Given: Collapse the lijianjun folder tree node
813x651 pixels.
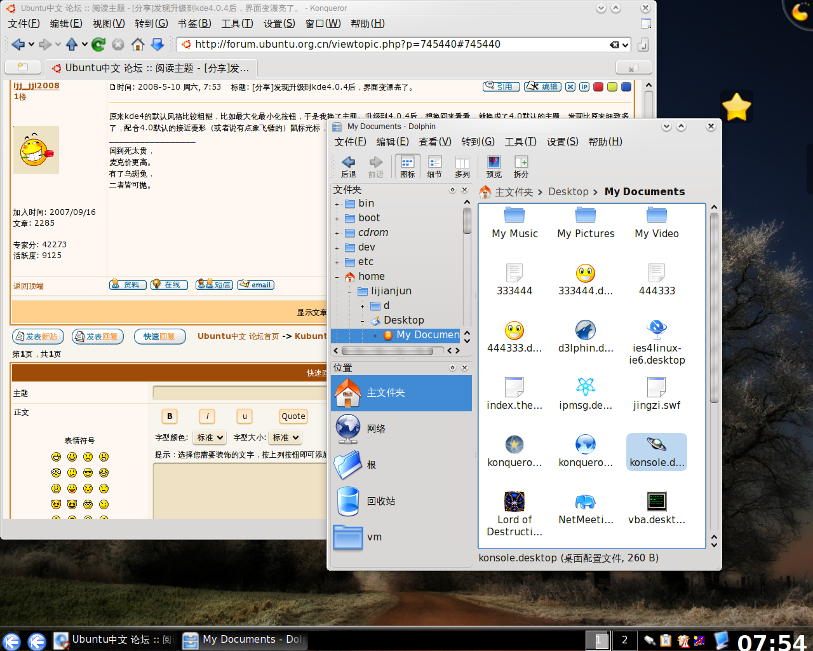Looking at the screenshot, I should click(349, 292).
